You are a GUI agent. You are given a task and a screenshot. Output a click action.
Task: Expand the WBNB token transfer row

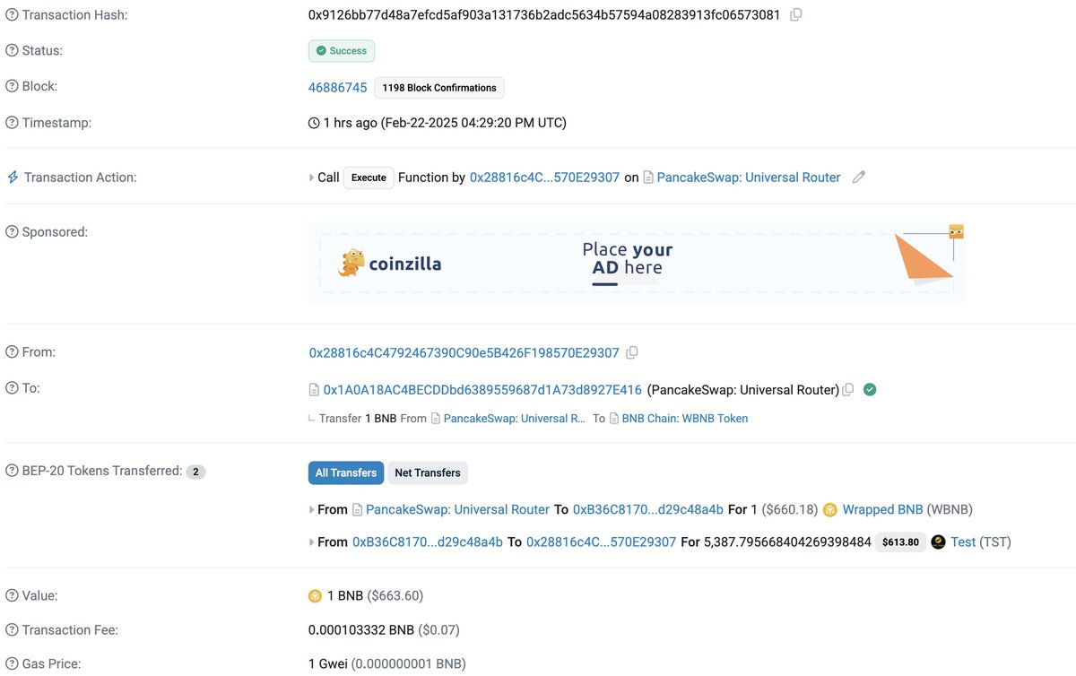tap(312, 509)
